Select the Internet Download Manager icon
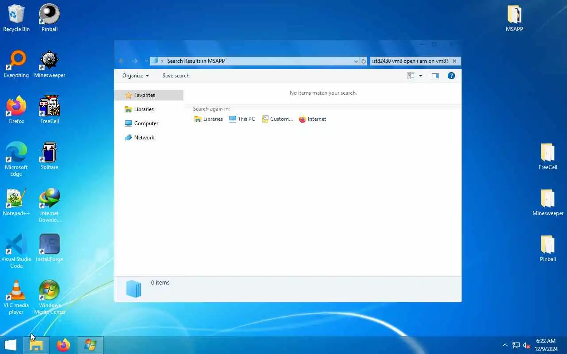567x354 pixels. pyautogui.click(x=50, y=205)
